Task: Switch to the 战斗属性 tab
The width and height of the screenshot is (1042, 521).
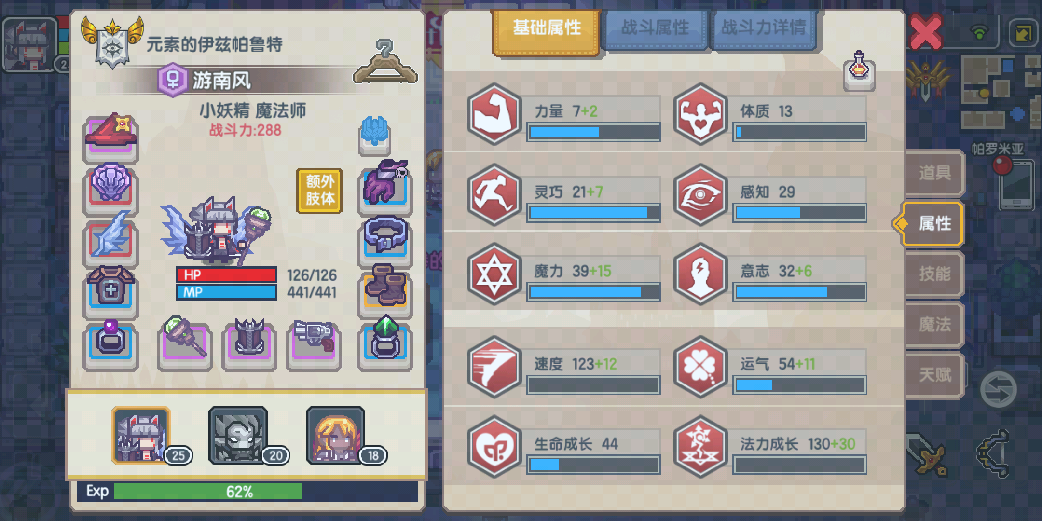Action: [655, 29]
